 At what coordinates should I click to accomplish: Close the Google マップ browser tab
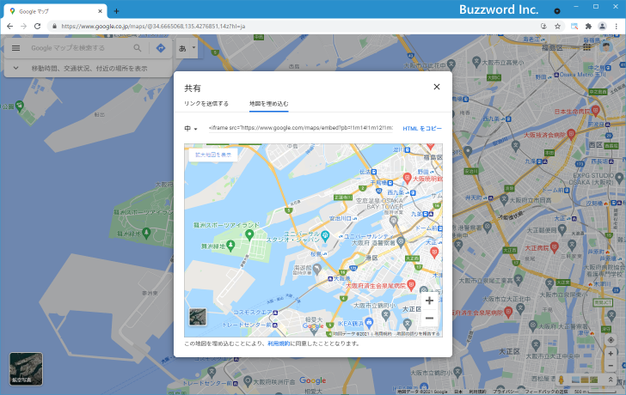pos(100,11)
